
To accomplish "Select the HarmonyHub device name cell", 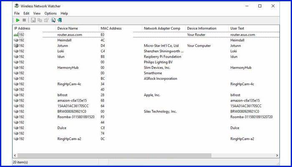I will click(68, 68).
